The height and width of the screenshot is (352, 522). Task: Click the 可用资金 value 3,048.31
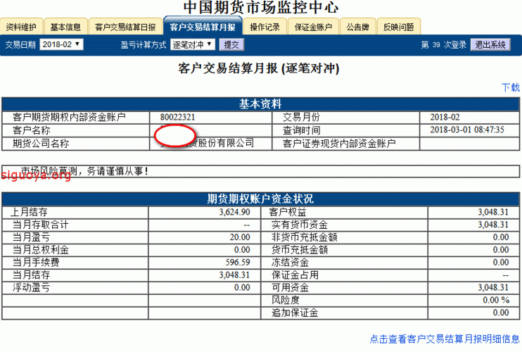coord(493,288)
